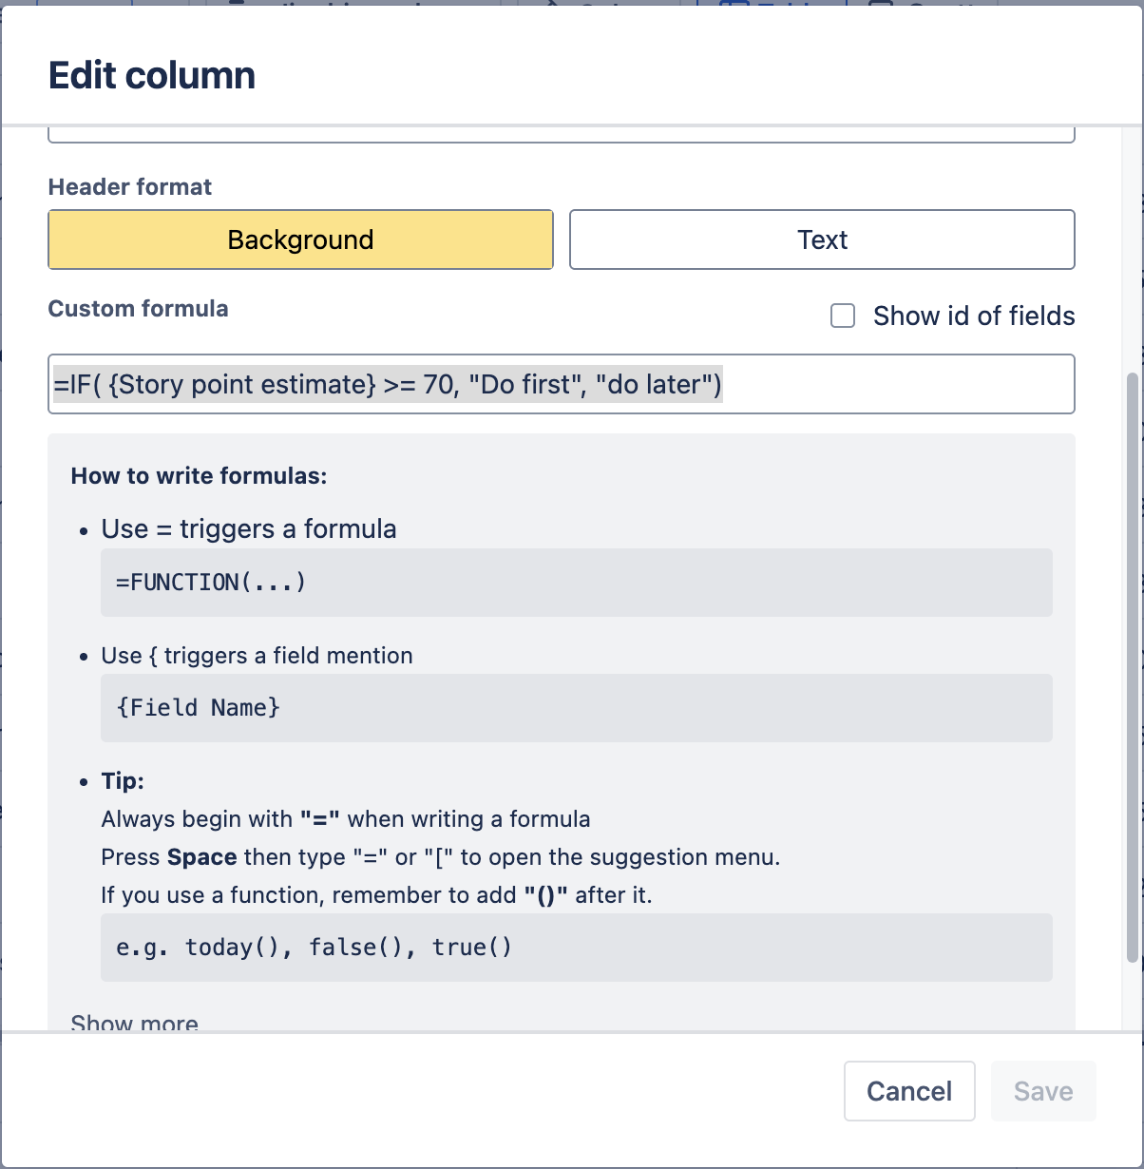Click the Header format label
The image size is (1144, 1169).
coord(130,187)
